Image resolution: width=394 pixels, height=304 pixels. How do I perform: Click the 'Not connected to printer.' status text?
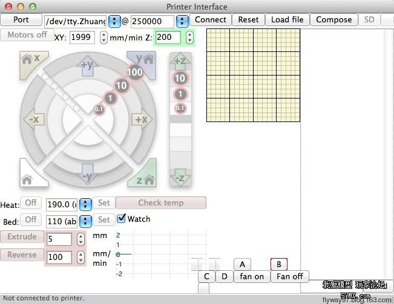(x=44, y=298)
